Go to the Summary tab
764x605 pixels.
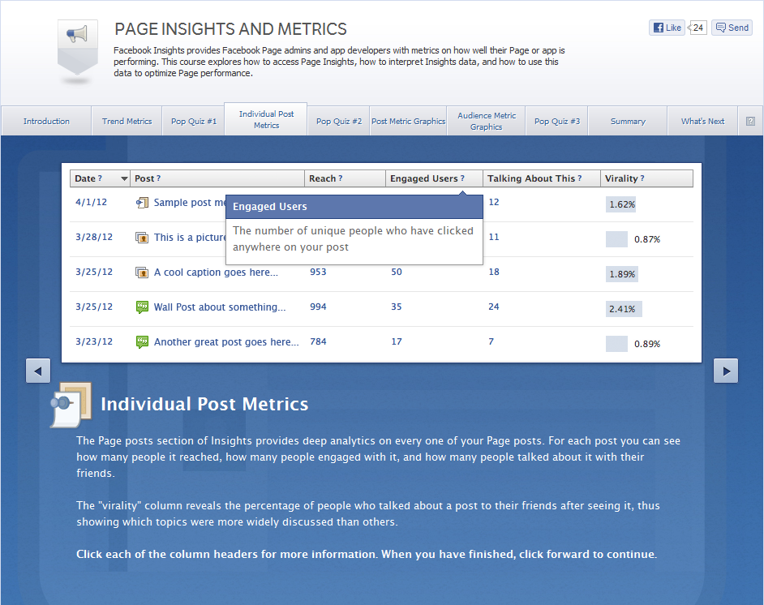[x=628, y=122]
